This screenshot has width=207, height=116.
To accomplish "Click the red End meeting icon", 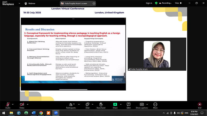I will [199, 105].
